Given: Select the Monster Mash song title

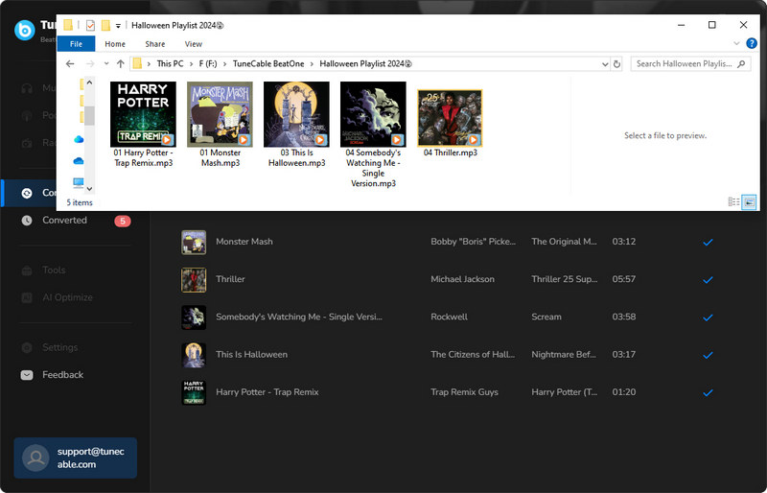Looking at the screenshot, I should [244, 242].
